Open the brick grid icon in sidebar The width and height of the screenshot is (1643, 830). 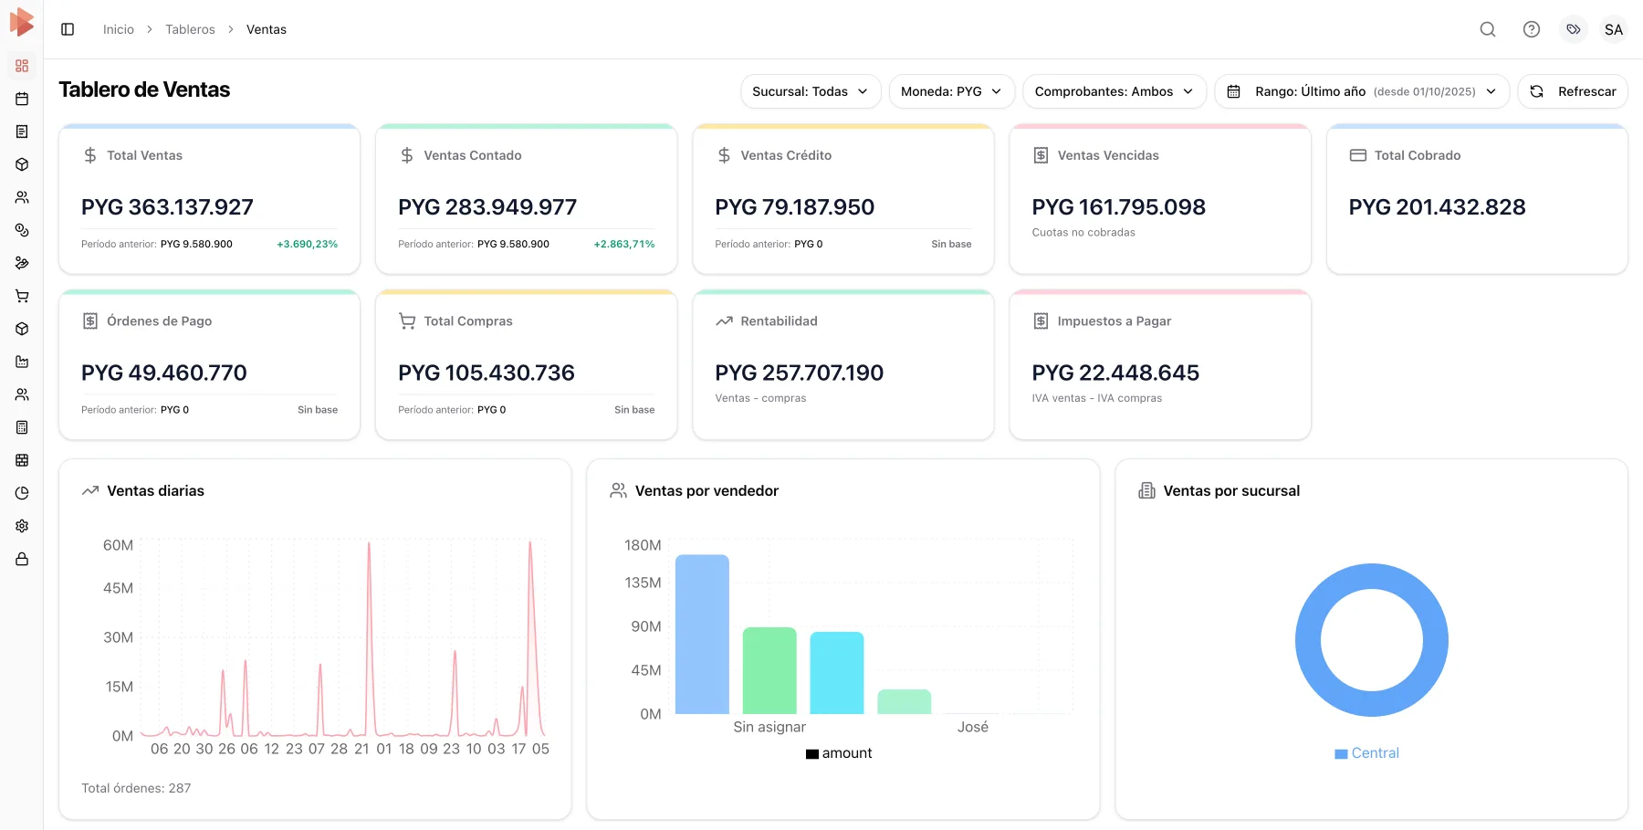pyautogui.click(x=22, y=460)
